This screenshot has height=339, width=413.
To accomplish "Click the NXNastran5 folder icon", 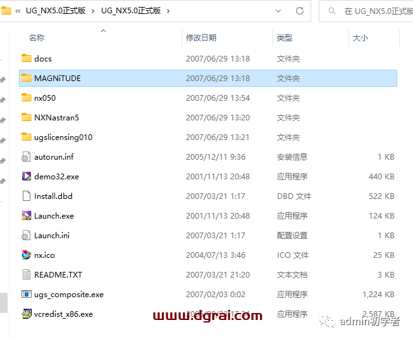I will tap(27, 117).
